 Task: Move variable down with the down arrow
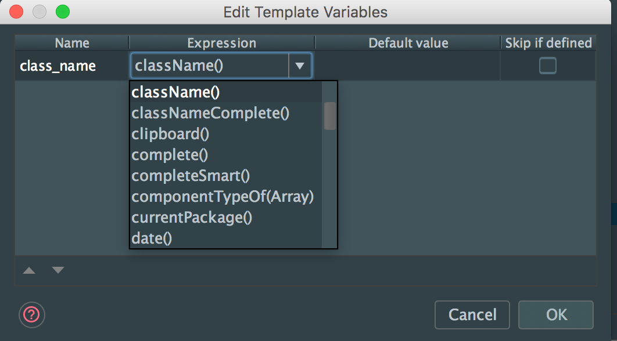click(x=58, y=270)
